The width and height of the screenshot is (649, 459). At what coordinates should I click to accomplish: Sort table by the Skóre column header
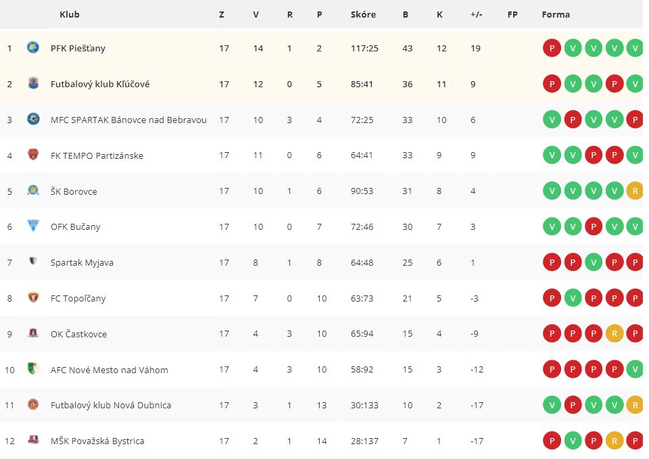[363, 14]
